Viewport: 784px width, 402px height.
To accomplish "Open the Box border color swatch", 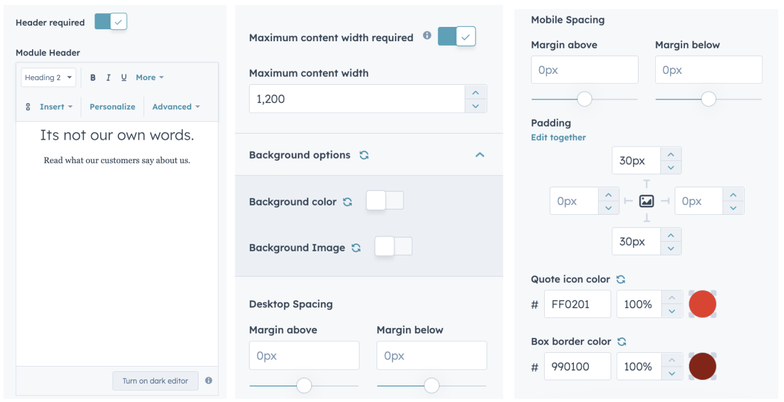I will pyautogui.click(x=702, y=366).
